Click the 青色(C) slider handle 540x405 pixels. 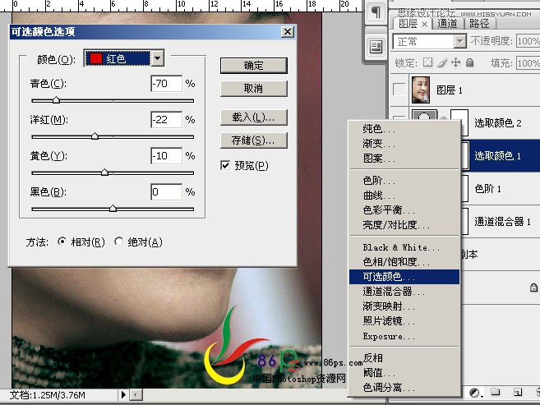click(x=56, y=100)
